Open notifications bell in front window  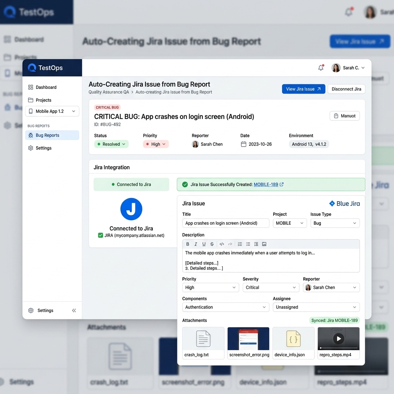[321, 68]
